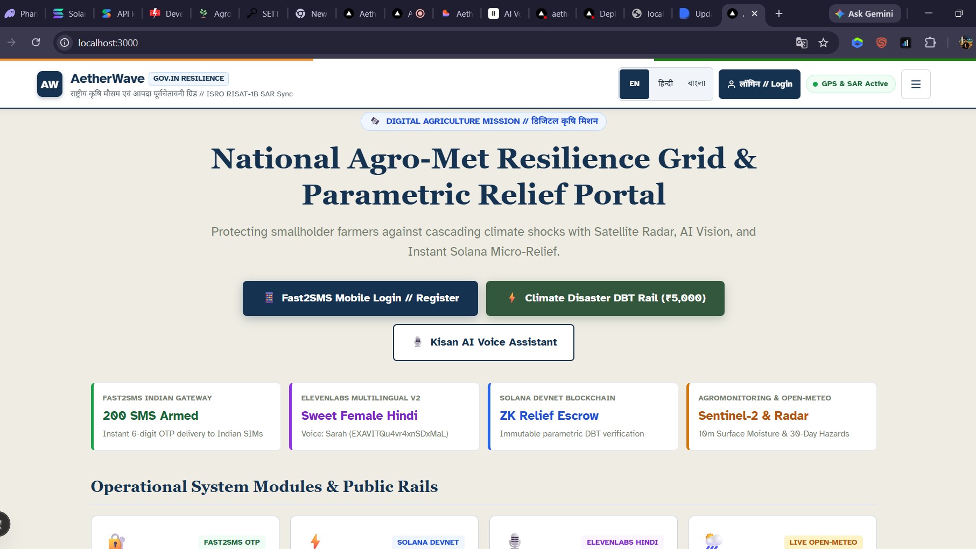Restore the browser window with the maximize button
The image size is (976, 549).
959,13
